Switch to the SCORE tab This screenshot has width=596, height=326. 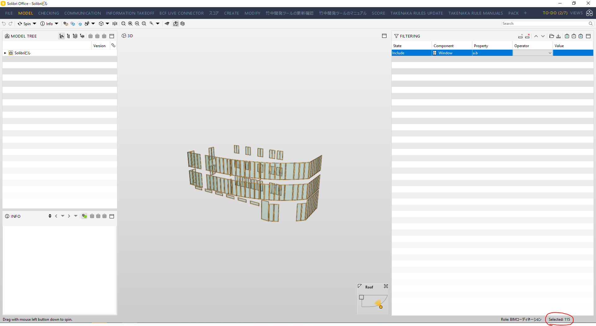point(378,13)
